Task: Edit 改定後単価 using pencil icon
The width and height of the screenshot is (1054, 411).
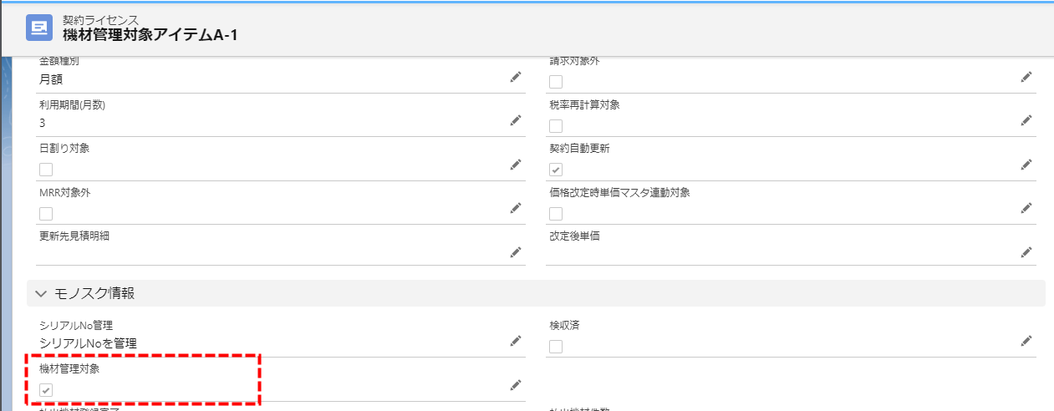Action: [x=1026, y=251]
